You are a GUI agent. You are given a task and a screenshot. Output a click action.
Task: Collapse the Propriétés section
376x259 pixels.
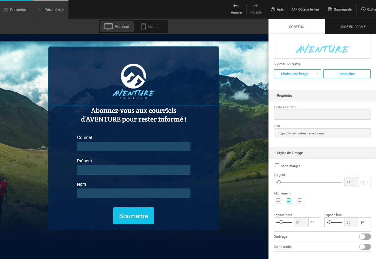coord(284,95)
